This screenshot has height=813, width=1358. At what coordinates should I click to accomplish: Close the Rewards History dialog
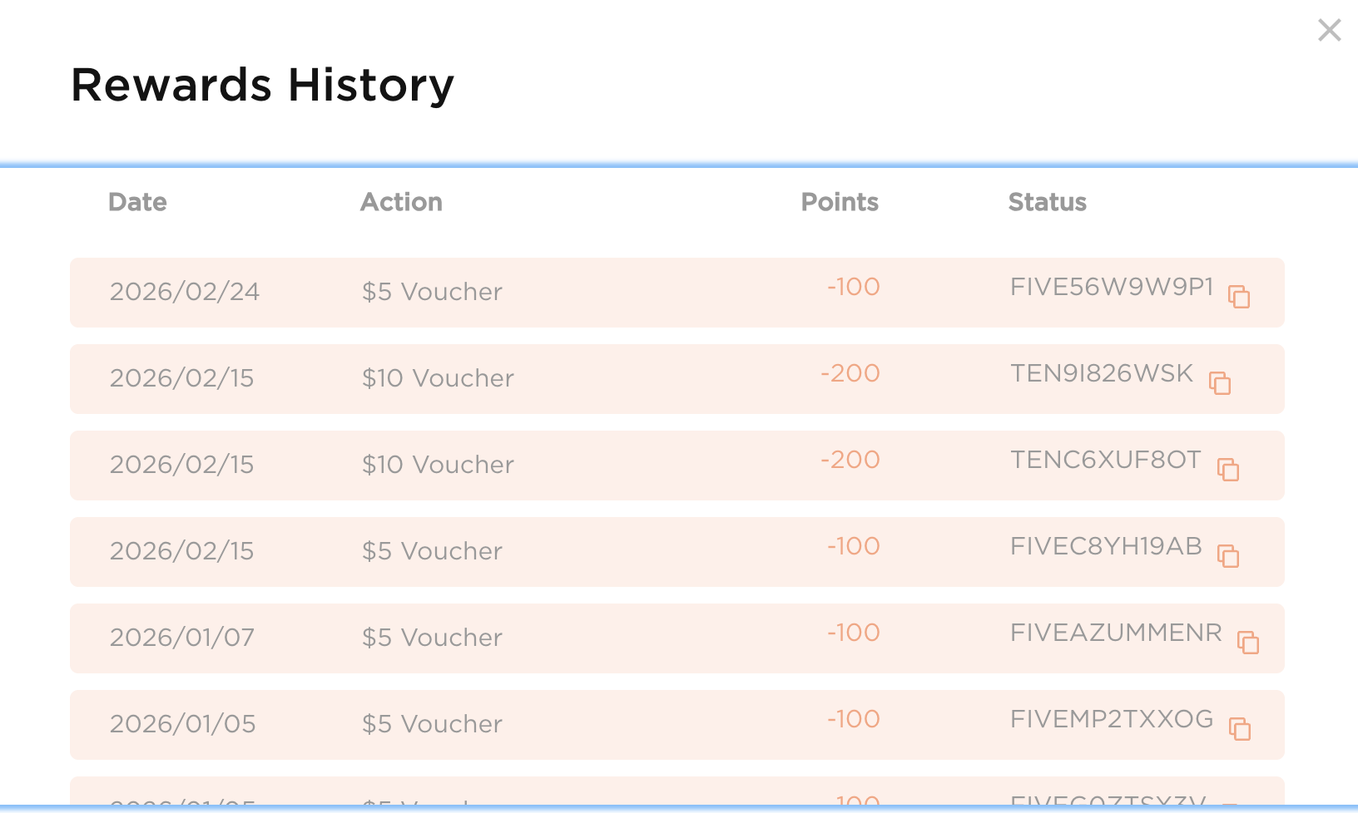(x=1329, y=31)
